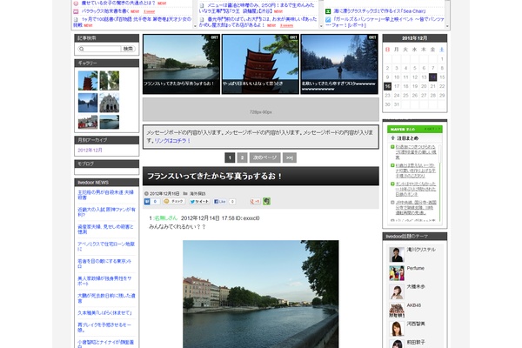Click the 名無しさん poster name
The image size is (522, 348).
[x=166, y=218]
